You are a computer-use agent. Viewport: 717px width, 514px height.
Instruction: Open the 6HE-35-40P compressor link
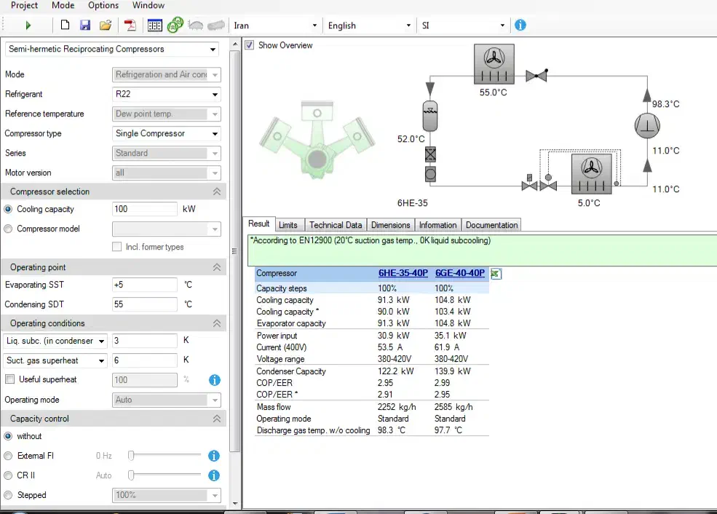tap(403, 274)
